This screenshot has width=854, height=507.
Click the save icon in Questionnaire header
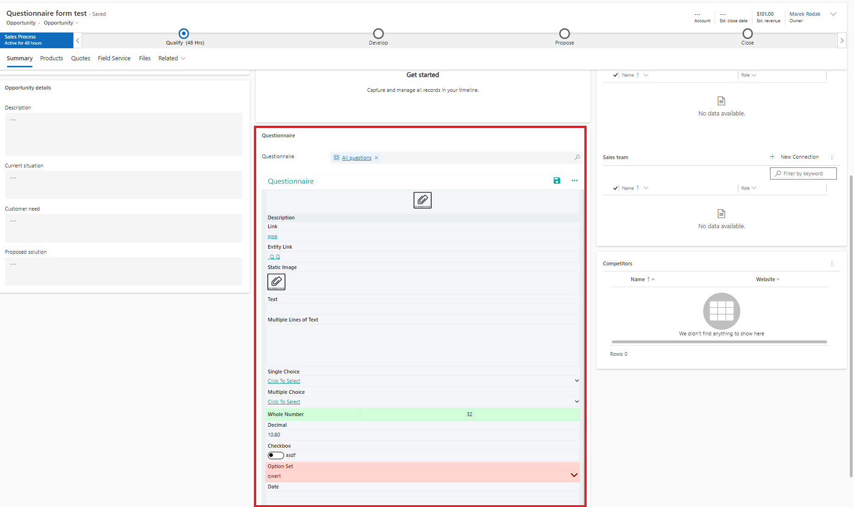[x=556, y=180]
